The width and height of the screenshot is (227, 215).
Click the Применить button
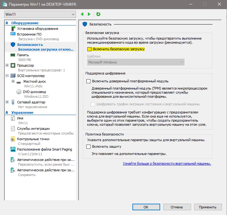[x=208, y=207]
